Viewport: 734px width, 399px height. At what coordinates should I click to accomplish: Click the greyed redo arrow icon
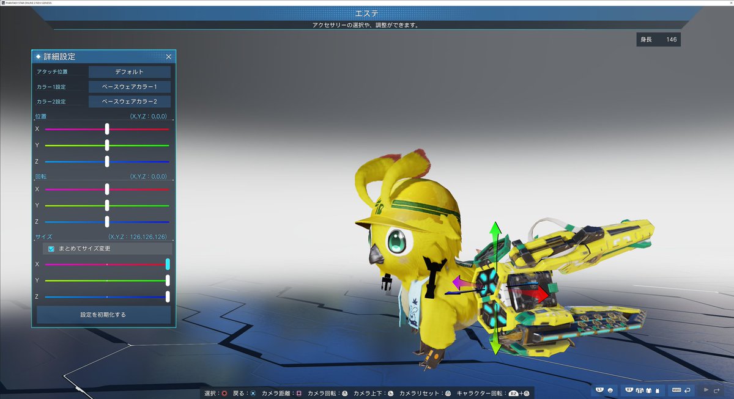(x=717, y=389)
